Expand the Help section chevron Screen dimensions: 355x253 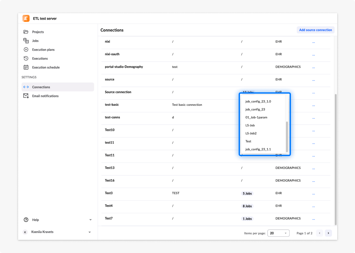(90, 220)
